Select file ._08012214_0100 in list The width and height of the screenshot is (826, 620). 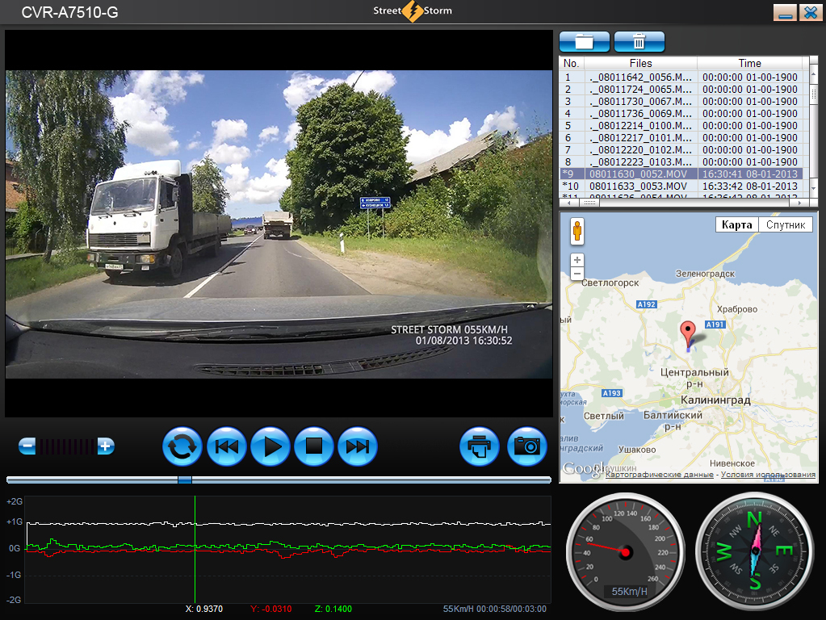pos(681,125)
